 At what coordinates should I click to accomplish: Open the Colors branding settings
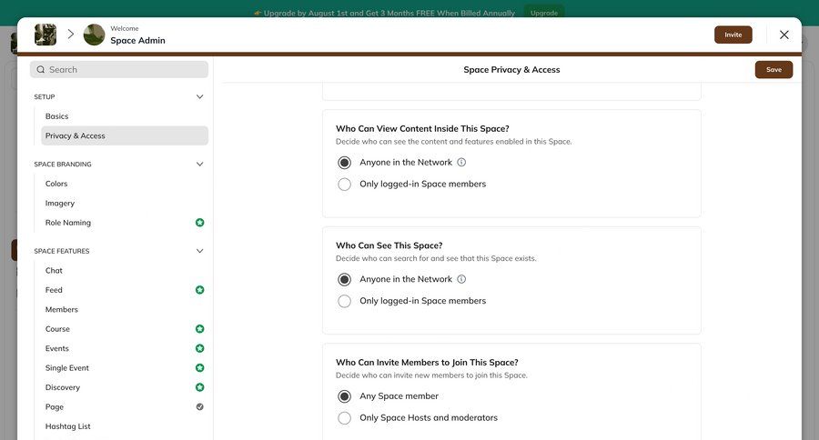click(x=56, y=184)
